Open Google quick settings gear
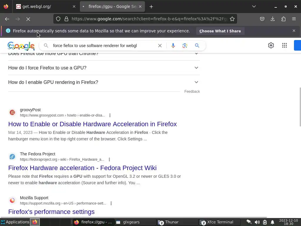The width and height of the screenshot is (301, 226). pyautogui.click(x=271, y=45)
